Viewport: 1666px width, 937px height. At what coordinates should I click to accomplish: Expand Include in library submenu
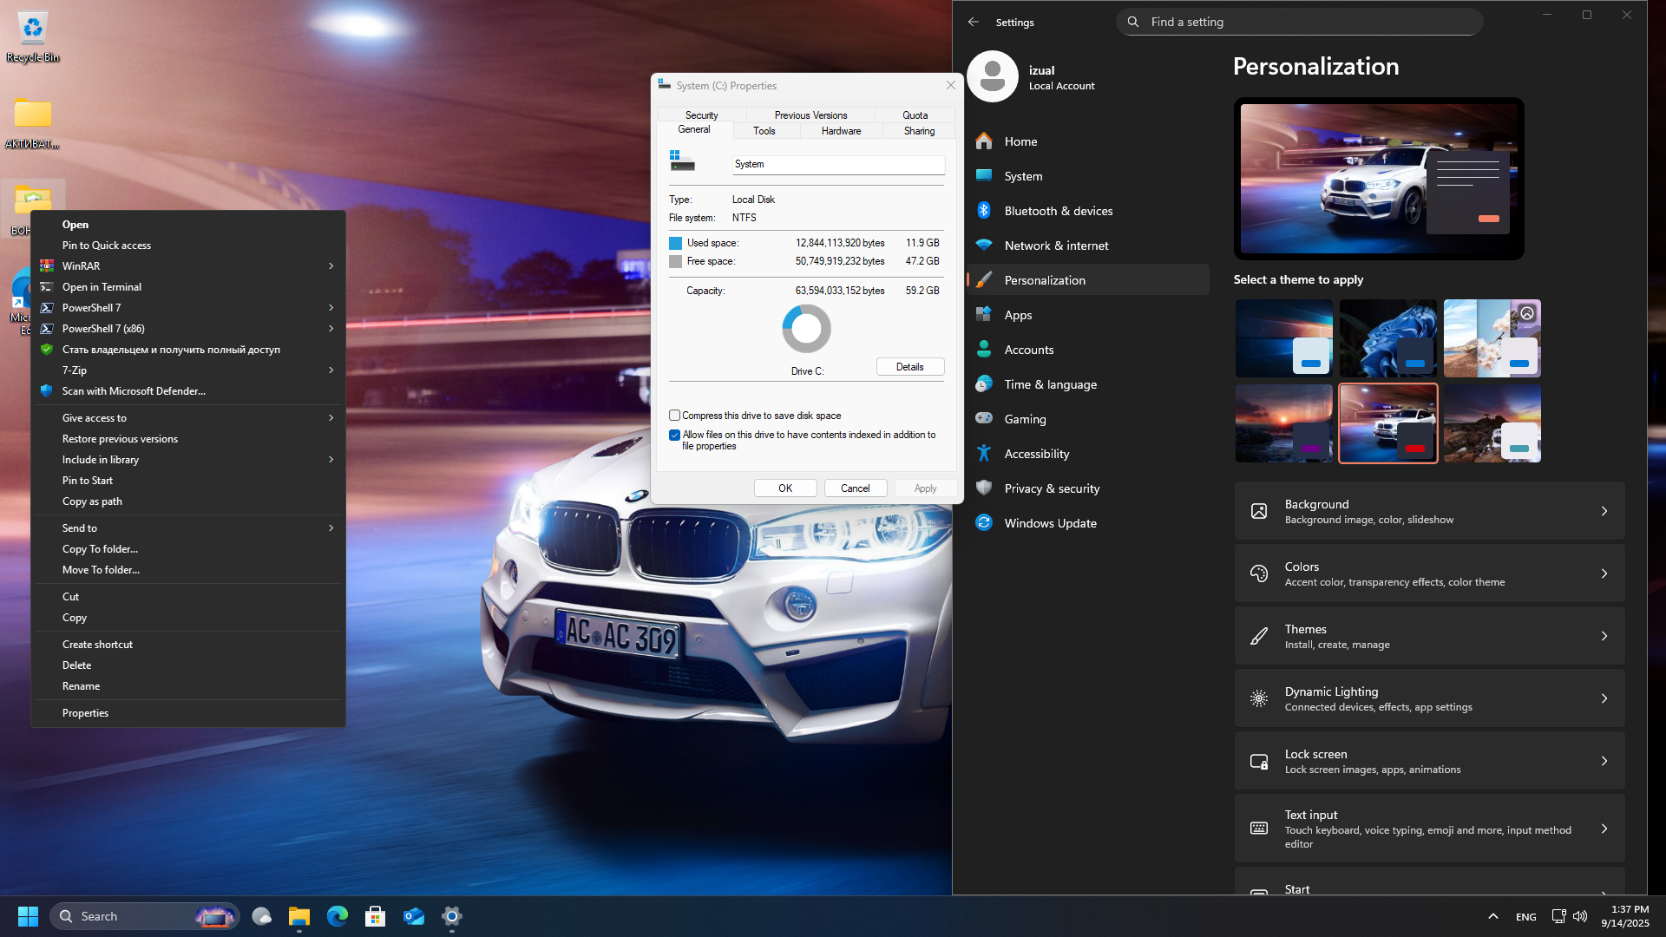[x=188, y=460]
